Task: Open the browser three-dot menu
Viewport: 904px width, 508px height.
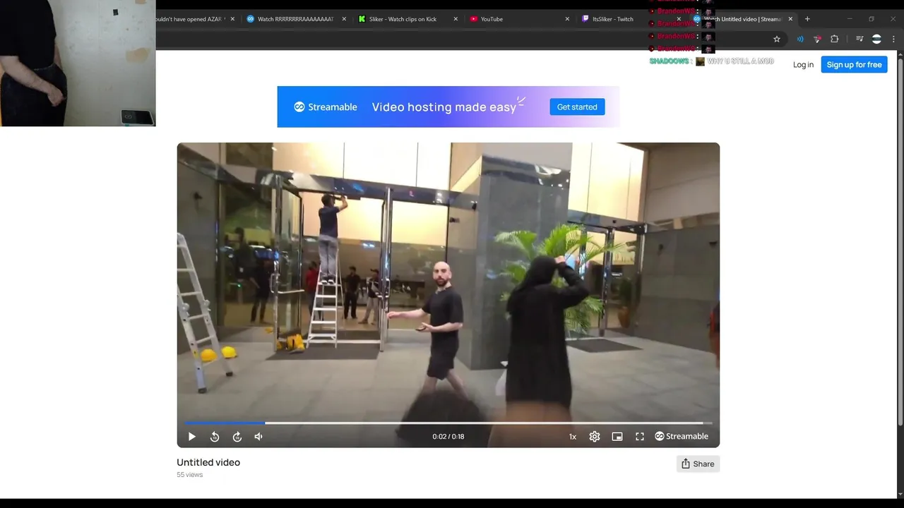Action: coord(894,40)
